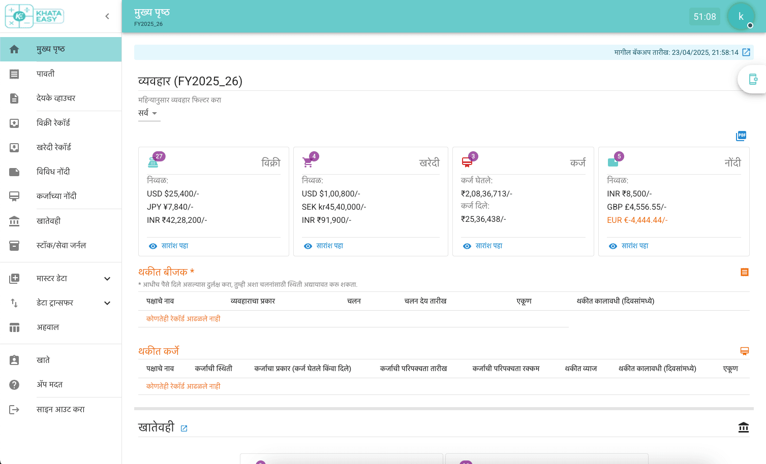Click the स्टॉक/सेवा जर्नल icon in the sidebar
The height and width of the screenshot is (464, 766).
[14, 245]
